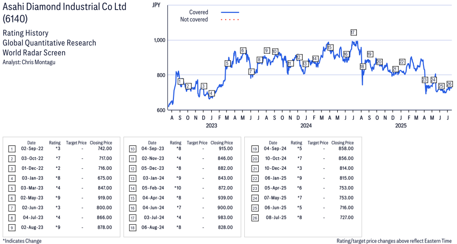
Task: Click chart marker 26 at the line end
Action: [x=449, y=84]
